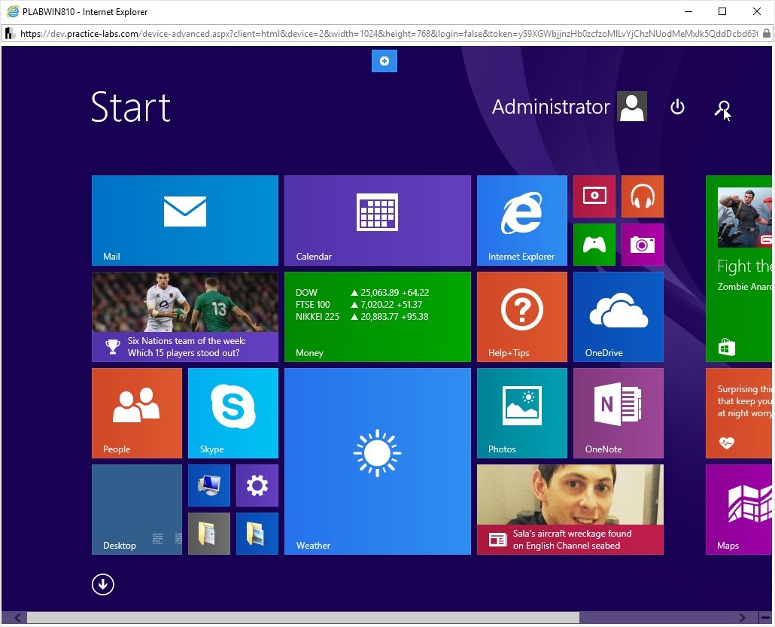Click the "DOW" row in Money tile
775x627 pixels.
tap(362, 293)
